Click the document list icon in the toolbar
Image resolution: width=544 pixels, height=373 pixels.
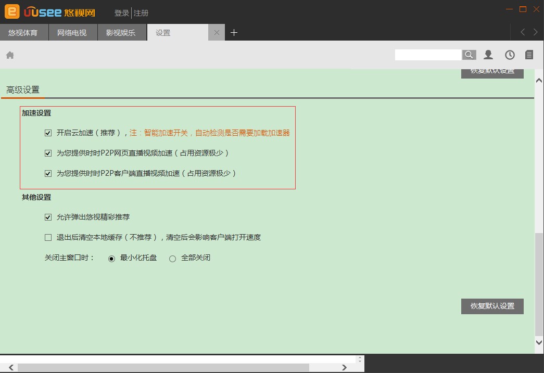529,55
